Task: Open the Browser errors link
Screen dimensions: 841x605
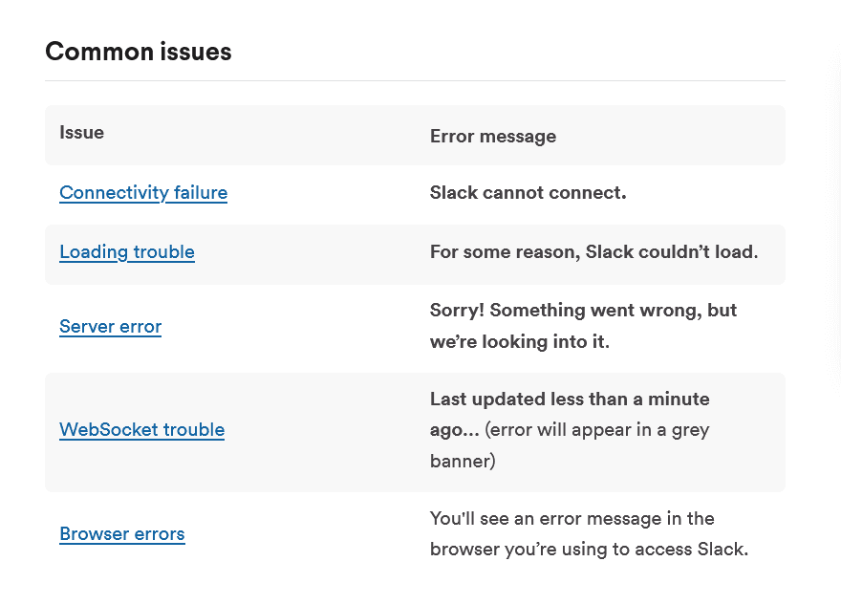Action: [x=122, y=533]
